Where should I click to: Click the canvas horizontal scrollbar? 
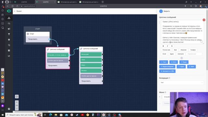click(x=31, y=112)
